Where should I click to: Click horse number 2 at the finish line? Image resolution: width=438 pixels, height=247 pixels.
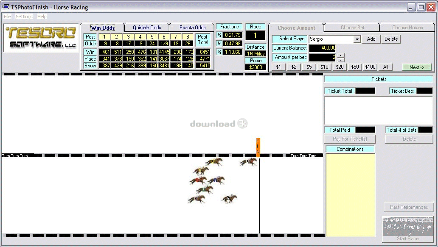coord(248,162)
